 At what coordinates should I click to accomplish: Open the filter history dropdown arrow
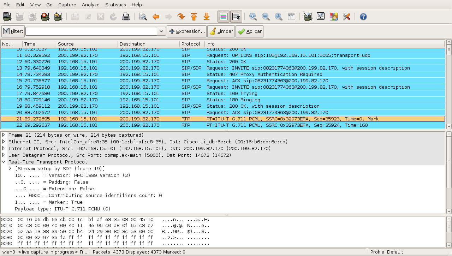161,31
